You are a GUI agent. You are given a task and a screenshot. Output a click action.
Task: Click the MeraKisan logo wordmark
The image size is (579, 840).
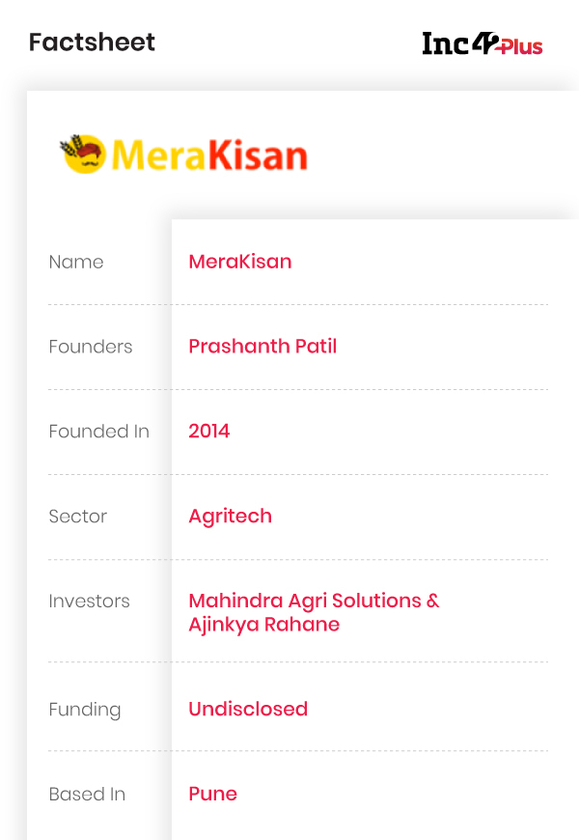tap(209, 155)
